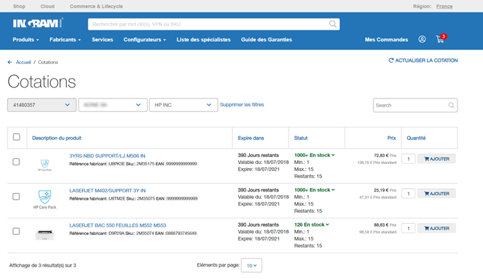This screenshot has height=279, width=483.
Task: Click the magnifier in the quotes Search box
Action: pos(451,105)
